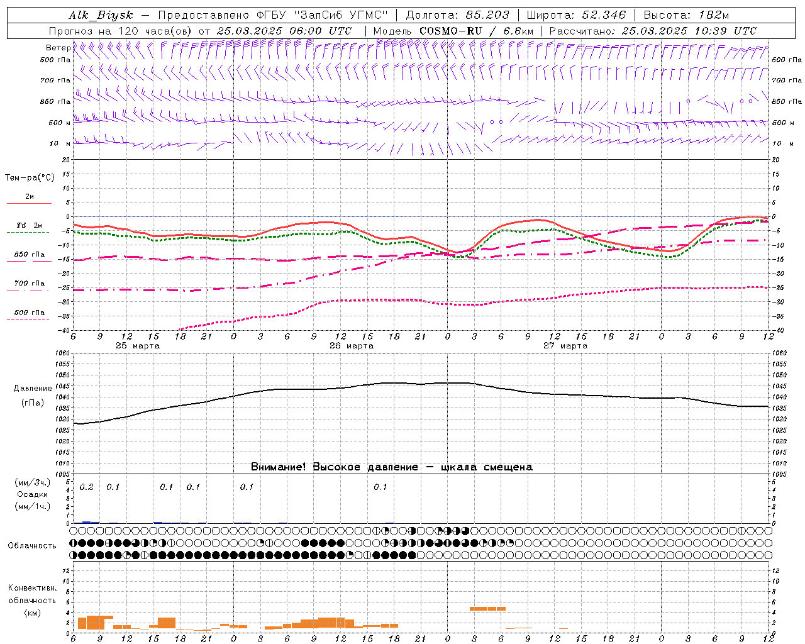
Task: Select the text Предоставлено ФГБУ "ЗапСиб УГМС"
Action: click(273, 15)
